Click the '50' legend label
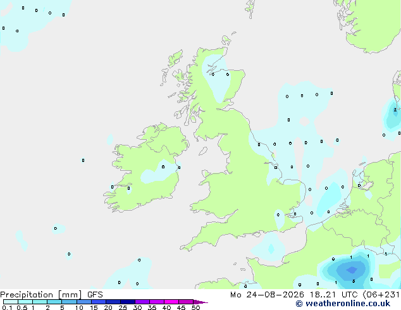 [x=195, y=307]
